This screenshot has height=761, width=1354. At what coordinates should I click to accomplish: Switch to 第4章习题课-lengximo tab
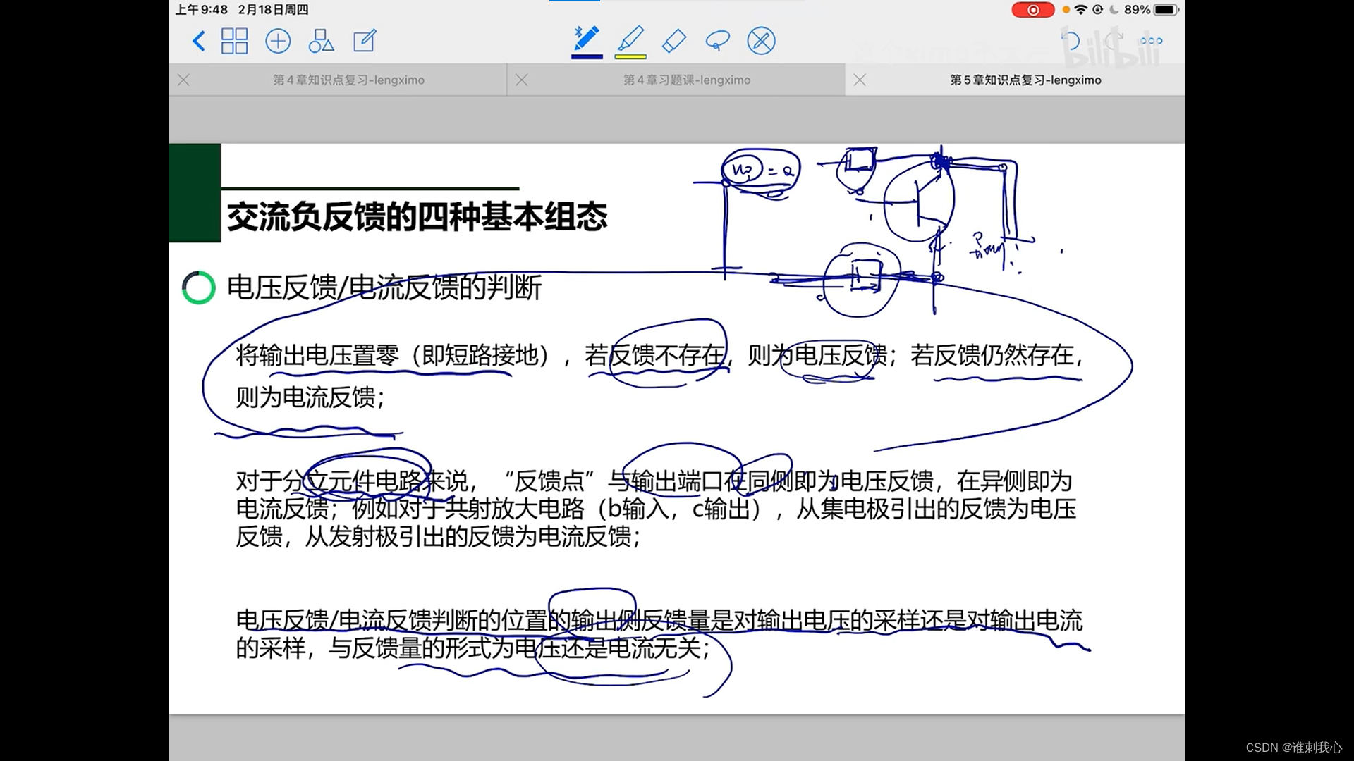[x=686, y=80]
